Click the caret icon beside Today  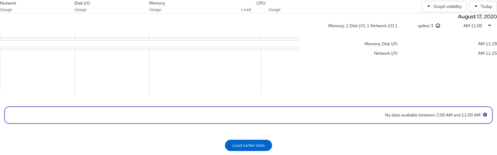(x=476, y=6)
